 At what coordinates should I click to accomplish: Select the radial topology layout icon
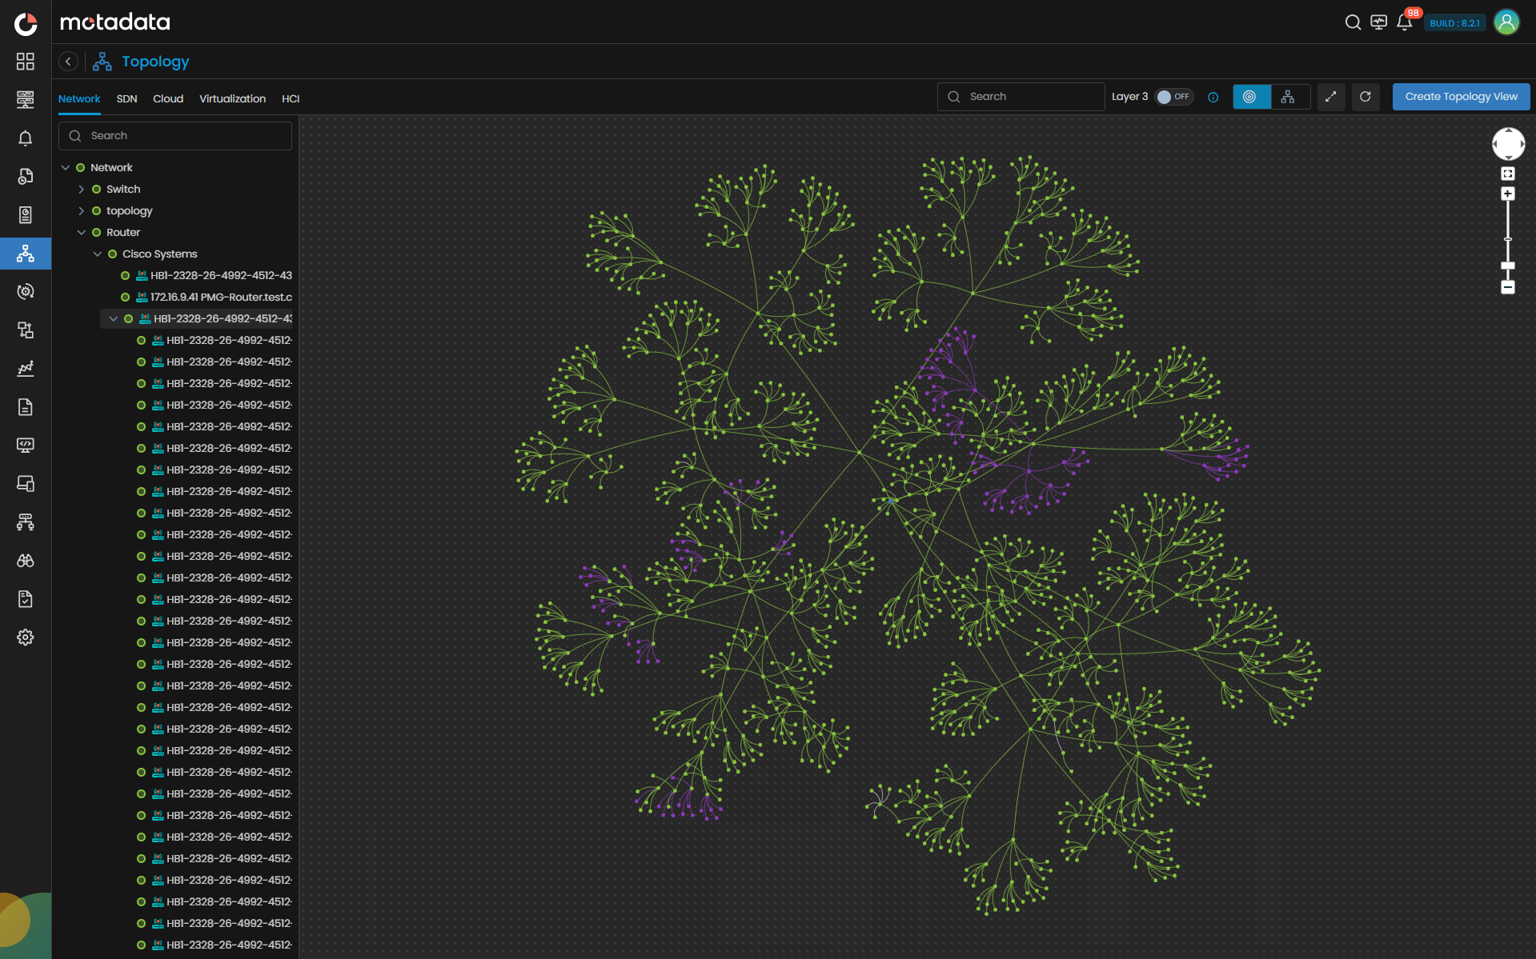[1251, 97]
